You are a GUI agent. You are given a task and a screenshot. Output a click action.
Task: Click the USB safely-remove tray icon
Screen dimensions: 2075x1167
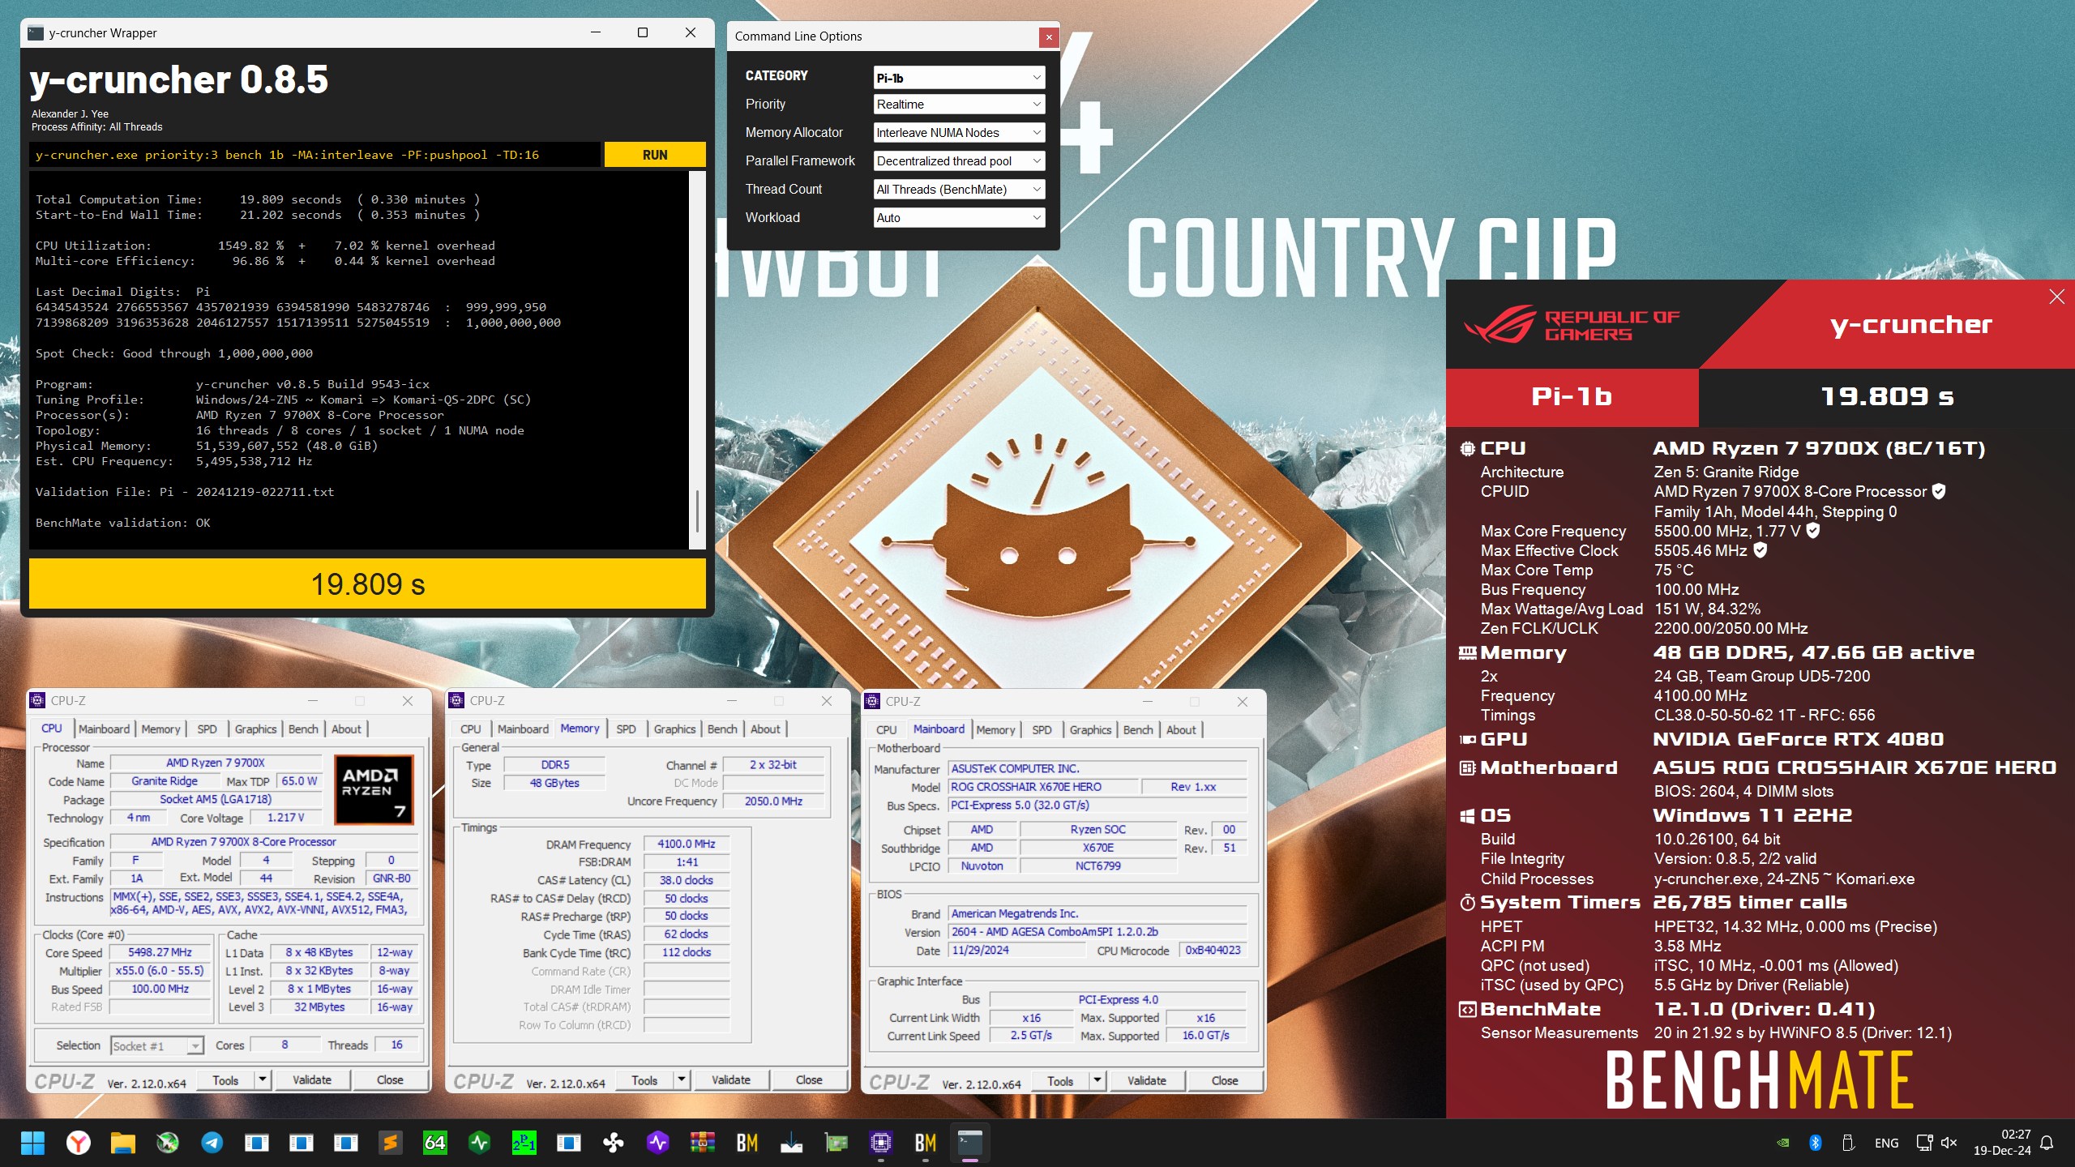coord(1848,1143)
